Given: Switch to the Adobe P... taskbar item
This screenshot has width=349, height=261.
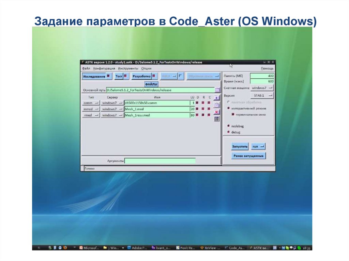Looking at the screenshot, I should pyautogui.click(x=137, y=248).
